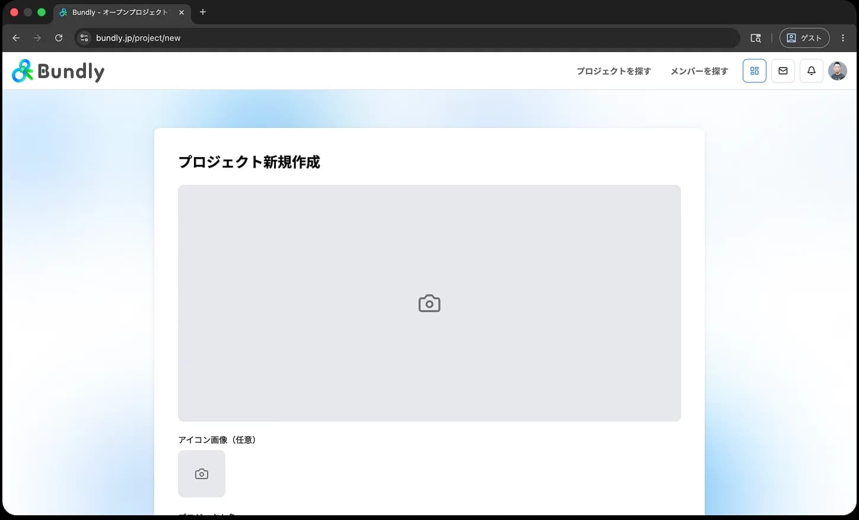
Task: Click the browser forward arrow
Action: 37,38
